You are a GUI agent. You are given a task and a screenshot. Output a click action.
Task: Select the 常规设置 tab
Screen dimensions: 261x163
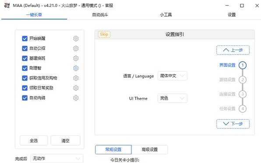pos(113,149)
